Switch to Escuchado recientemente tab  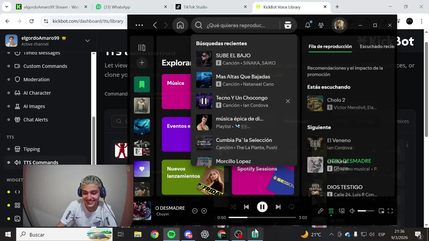(x=377, y=47)
